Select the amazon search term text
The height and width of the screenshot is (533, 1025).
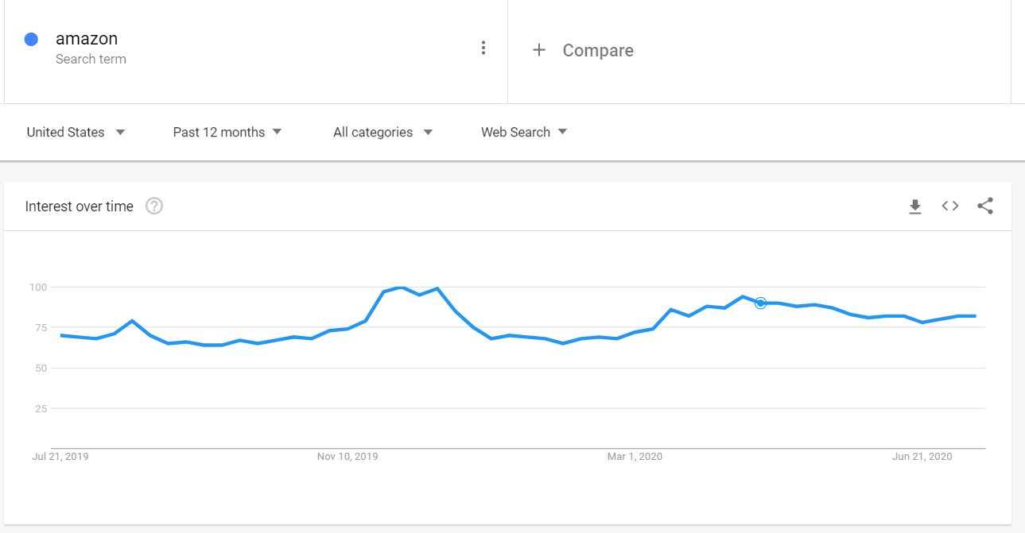click(x=87, y=38)
